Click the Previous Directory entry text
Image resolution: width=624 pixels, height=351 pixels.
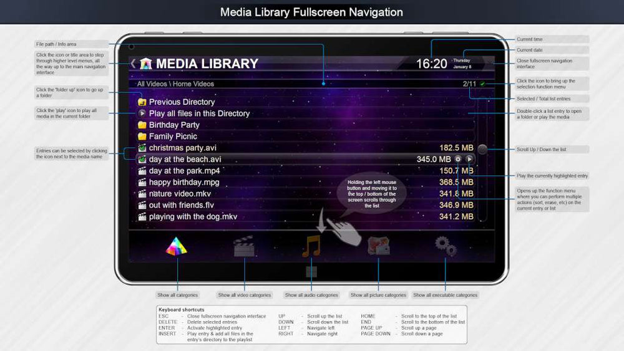point(182,102)
